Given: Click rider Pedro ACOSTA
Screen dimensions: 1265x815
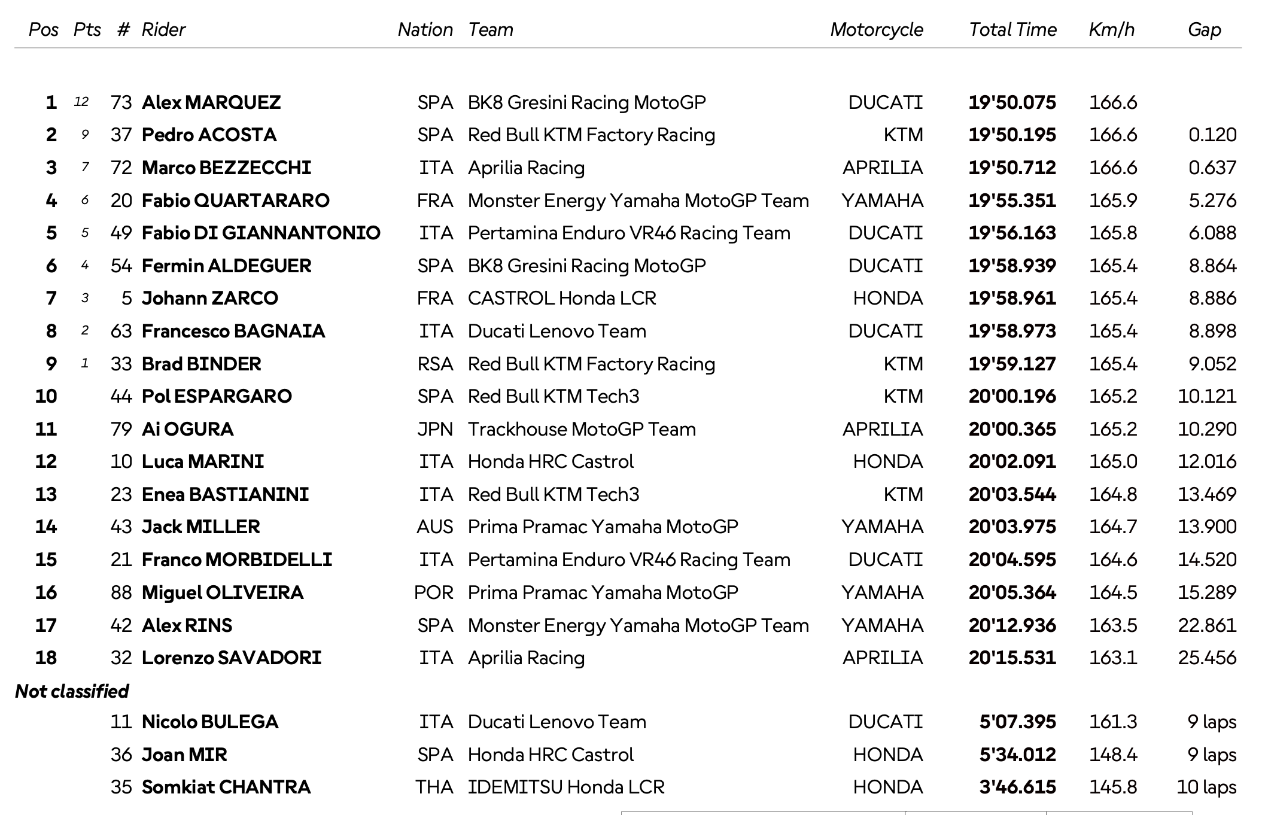Looking at the screenshot, I should tap(209, 135).
